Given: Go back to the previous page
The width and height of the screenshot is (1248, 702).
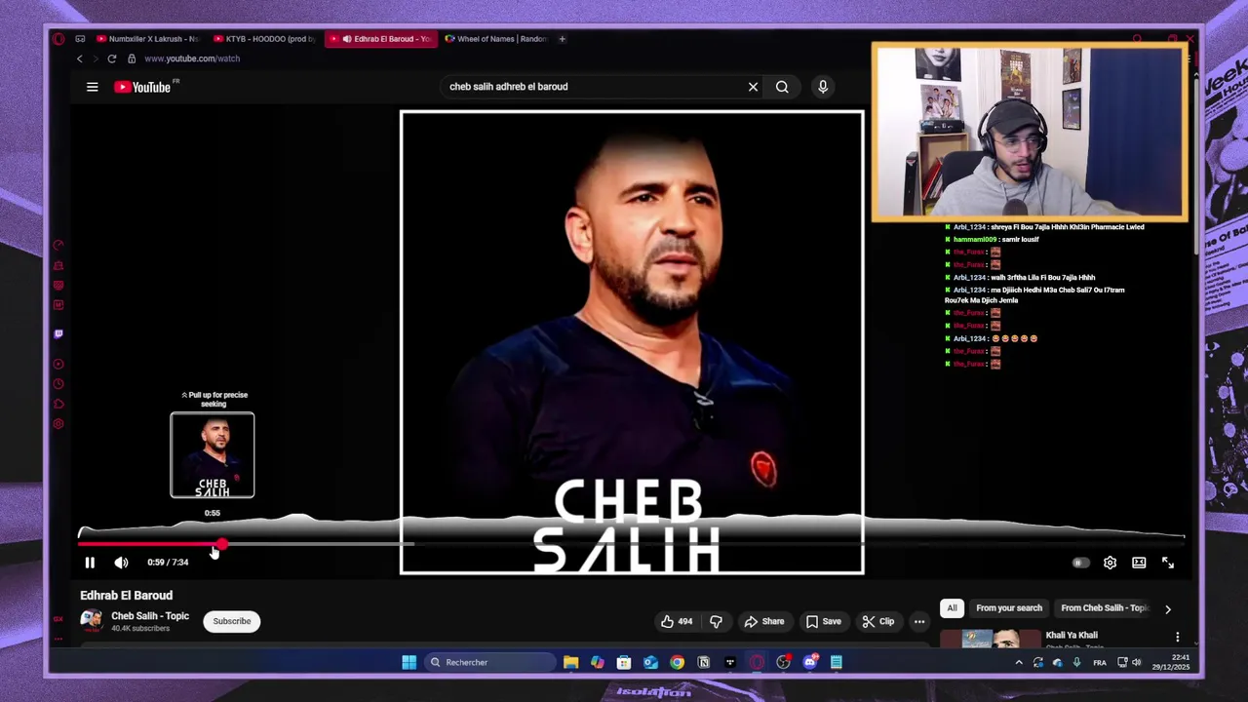Looking at the screenshot, I should pyautogui.click(x=80, y=58).
